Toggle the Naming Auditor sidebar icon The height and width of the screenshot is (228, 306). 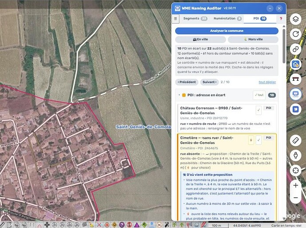point(295,94)
